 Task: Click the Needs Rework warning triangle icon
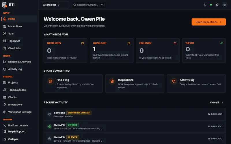tap(175, 43)
